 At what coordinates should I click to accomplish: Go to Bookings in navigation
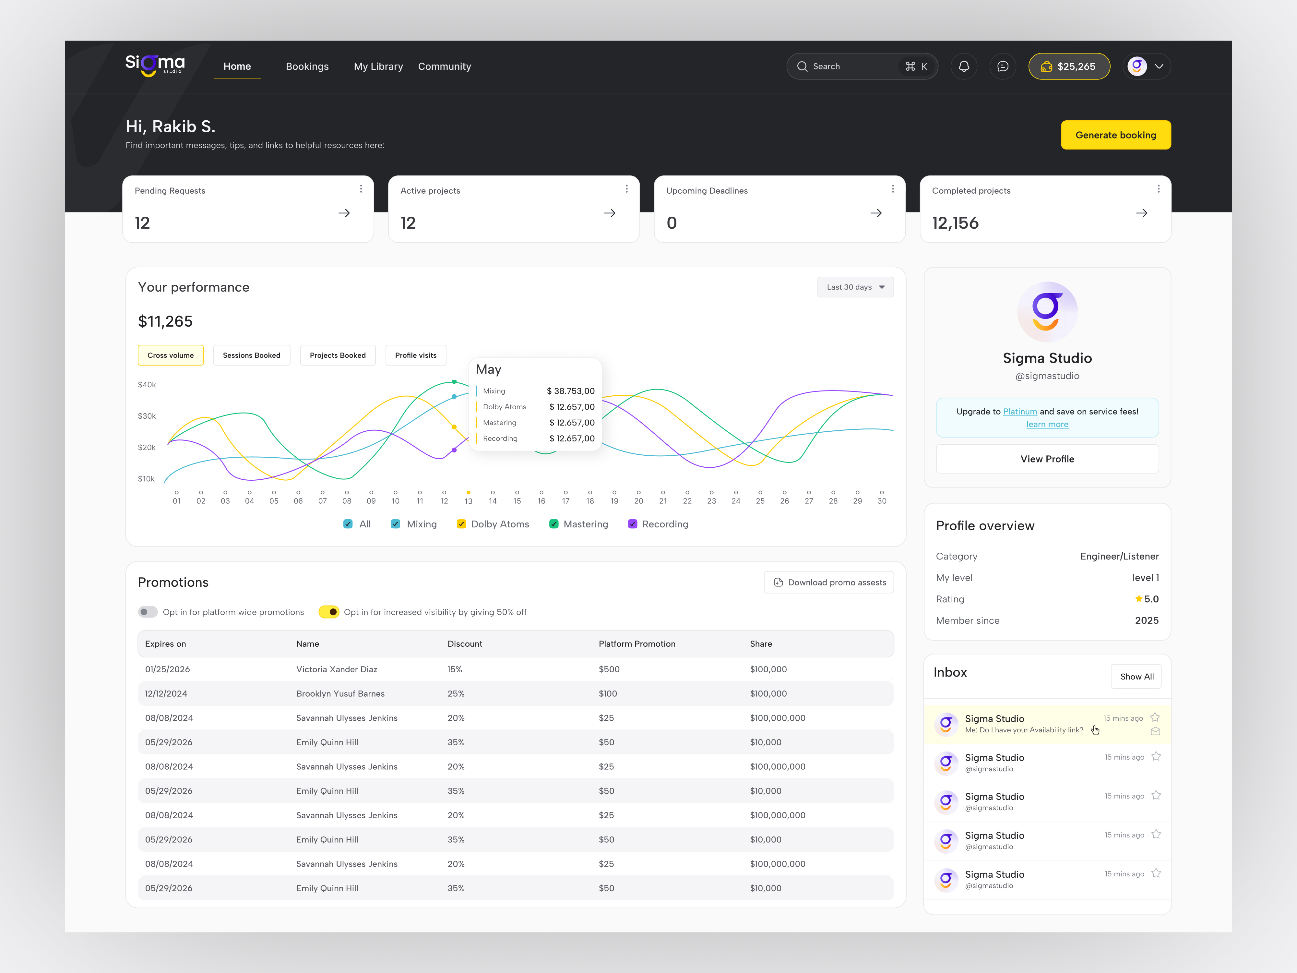307,67
